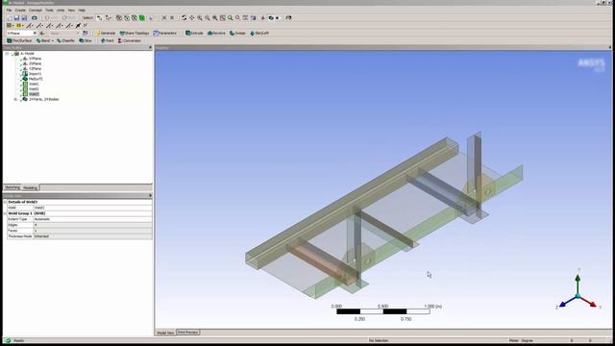Open the View menu
This screenshot has height=346, width=615.
71,11
